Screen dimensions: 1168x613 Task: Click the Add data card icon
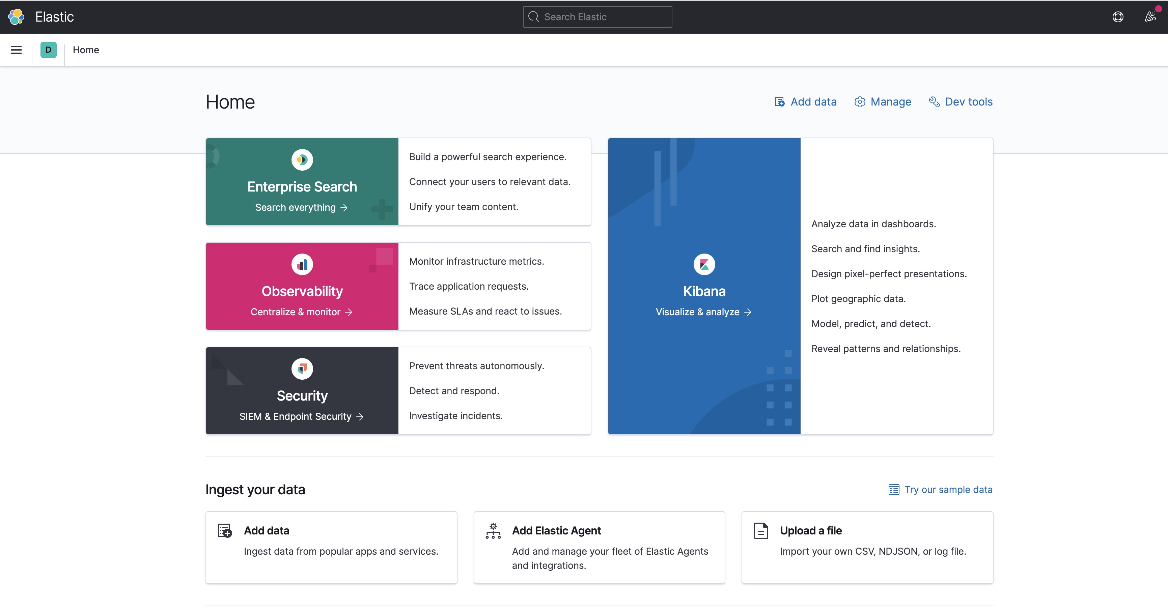point(225,530)
